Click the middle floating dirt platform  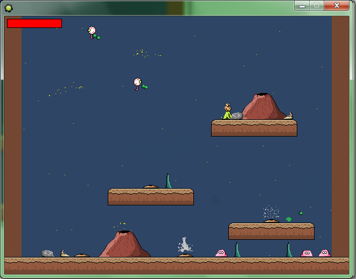(x=151, y=197)
